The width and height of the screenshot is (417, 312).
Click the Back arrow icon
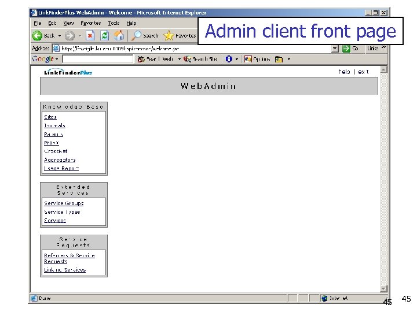point(37,36)
